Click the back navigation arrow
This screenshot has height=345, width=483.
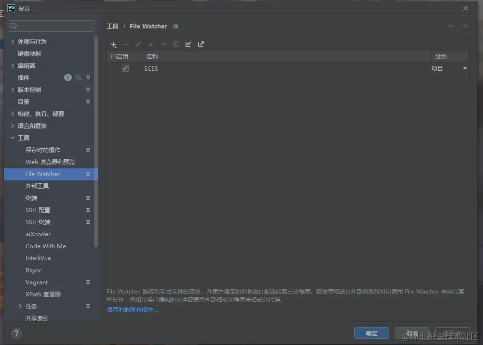point(451,26)
